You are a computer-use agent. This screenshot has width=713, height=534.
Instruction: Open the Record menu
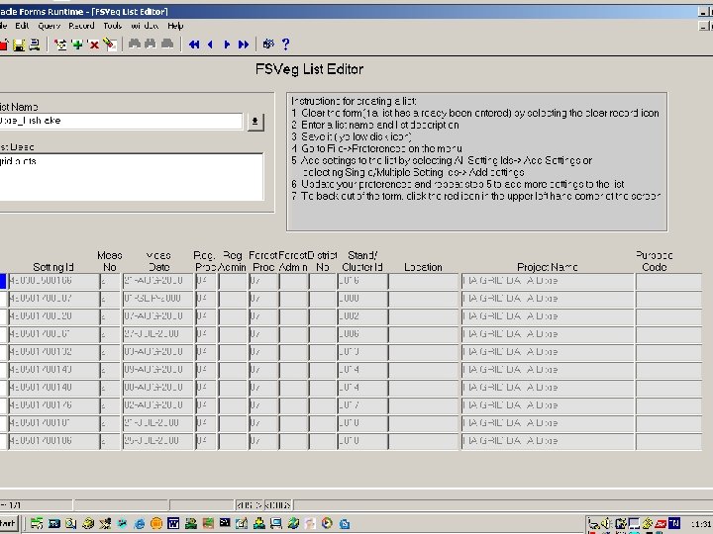[81, 25]
